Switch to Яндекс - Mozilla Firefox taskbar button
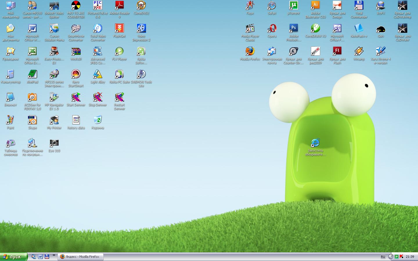 click(81, 257)
